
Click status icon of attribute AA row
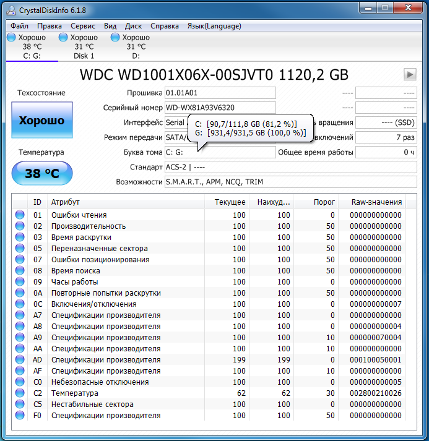pyautogui.click(x=20, y=348)
